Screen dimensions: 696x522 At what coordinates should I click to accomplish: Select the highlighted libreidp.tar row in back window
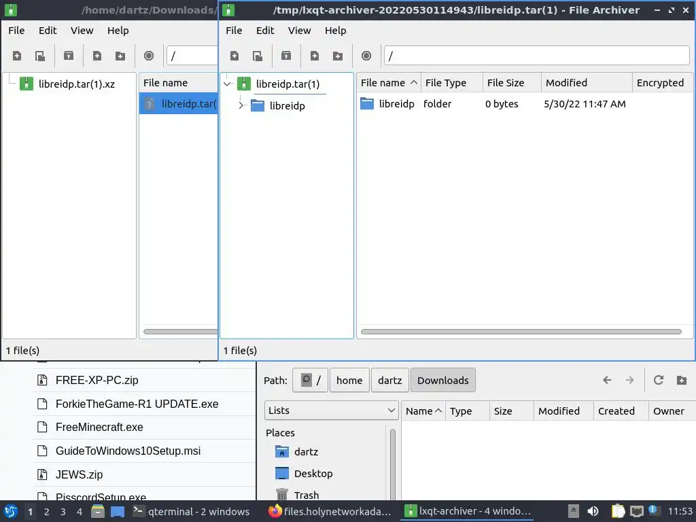pos(179,104)
